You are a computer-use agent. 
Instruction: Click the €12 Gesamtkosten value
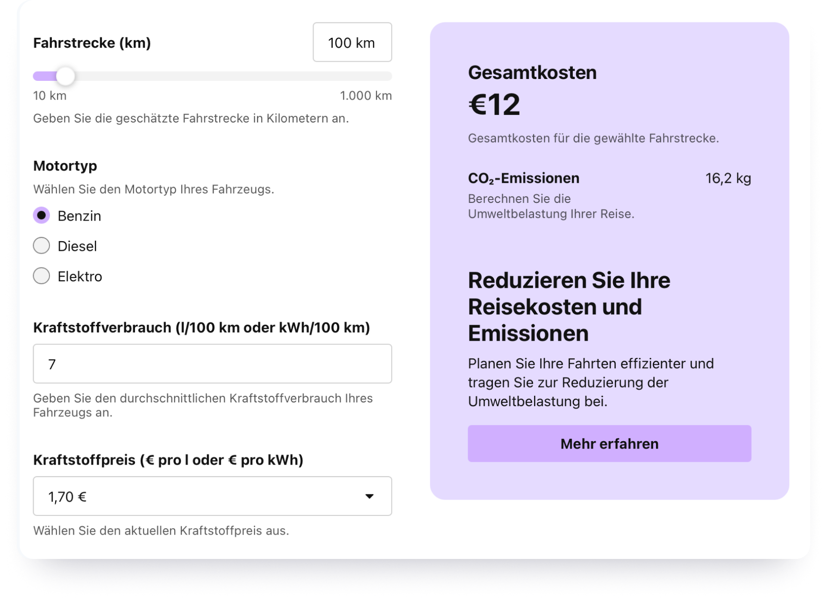point(494,104)
